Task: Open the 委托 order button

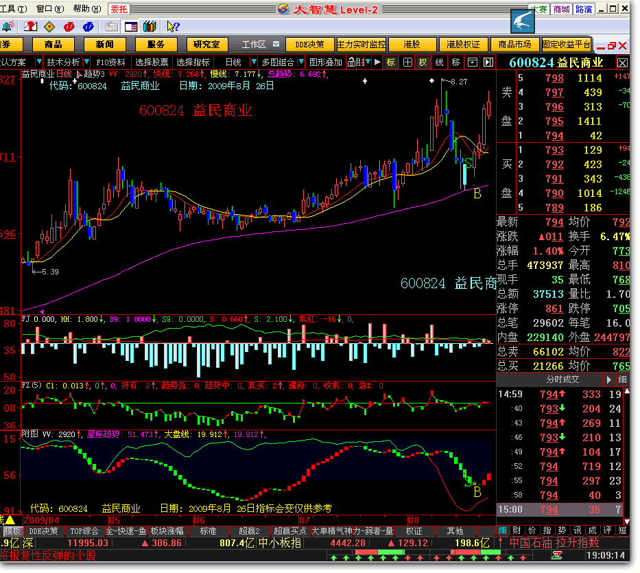Action: coord(119,9)
